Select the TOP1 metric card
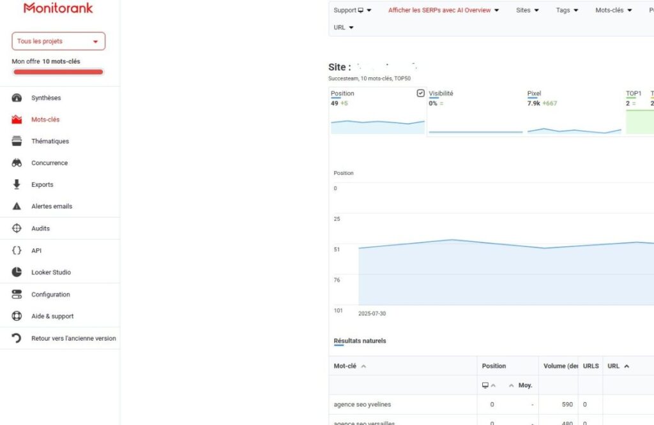This screenshot has width=654, height=425. [639, 111]
